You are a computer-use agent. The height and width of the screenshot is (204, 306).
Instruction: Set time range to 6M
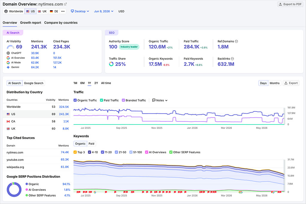point(82,83)
